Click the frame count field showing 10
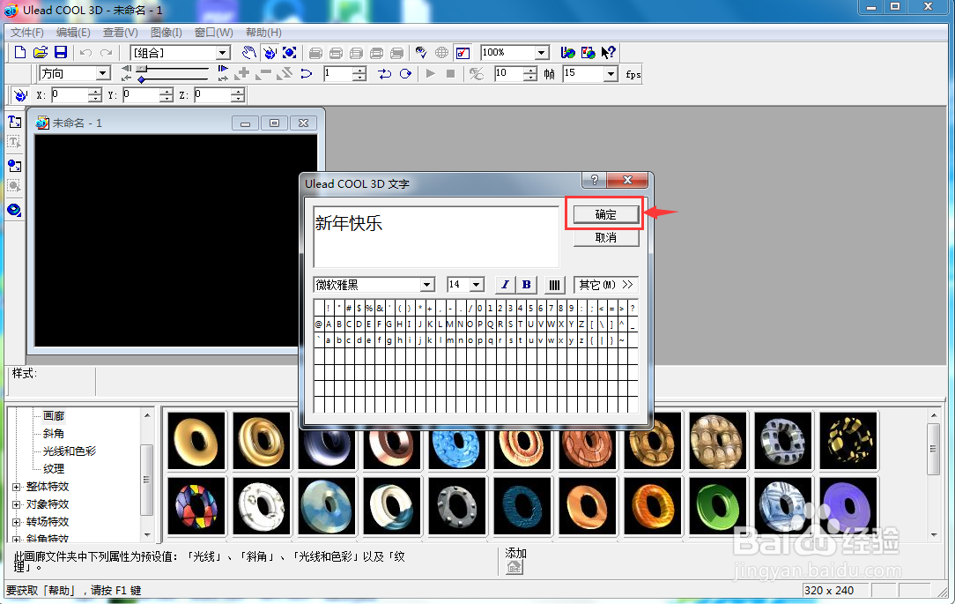The image size is (955, 604). (x=510, y=74)
